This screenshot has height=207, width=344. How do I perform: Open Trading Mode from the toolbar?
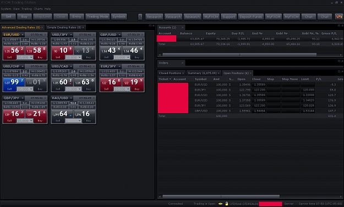[97, 16]
